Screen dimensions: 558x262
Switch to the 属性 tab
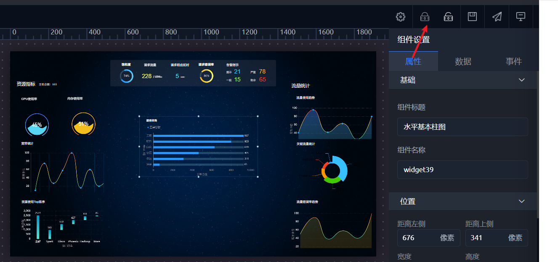(x=413, y=61)
